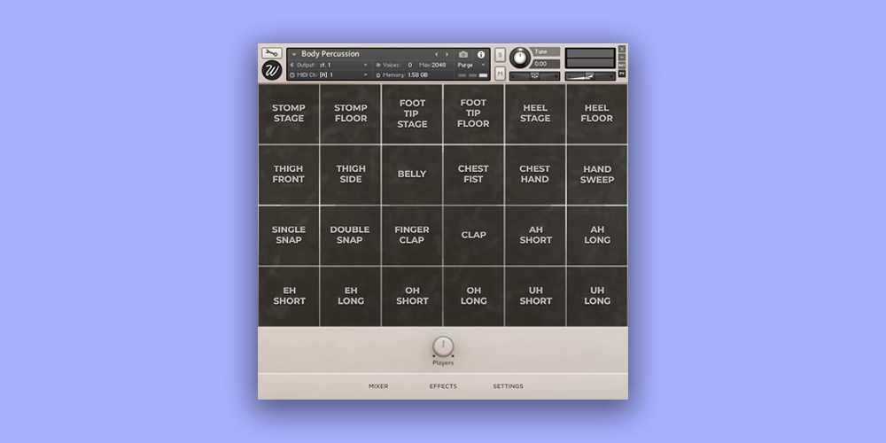Open the SETTINGS tab
The height and width of the screenshot is (443, 886).
pyautogui.click(x=508, y=386)
